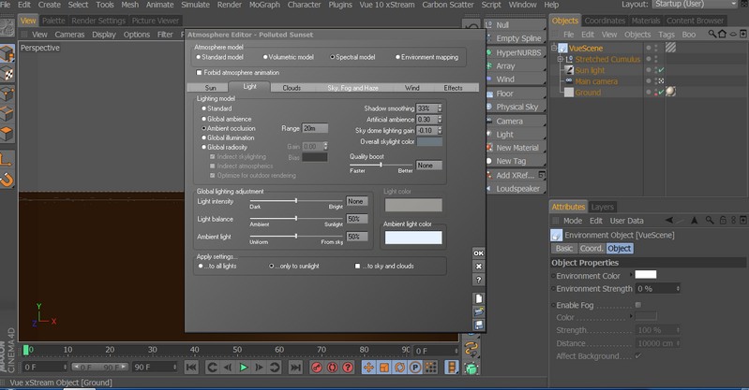Click the magnet snap icon in left toolbar
The width and height of the screenshot is (749, 390).
click(x=7, y=180)
